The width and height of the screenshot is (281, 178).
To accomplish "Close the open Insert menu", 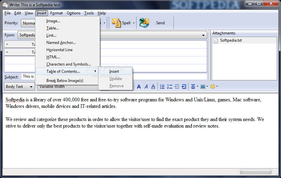I will pos(41,13).
